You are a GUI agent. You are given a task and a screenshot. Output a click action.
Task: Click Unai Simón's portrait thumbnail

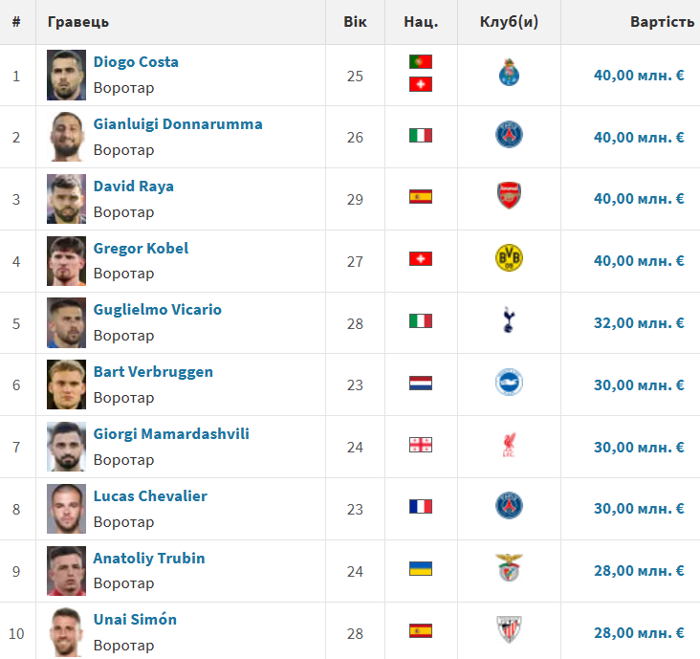[x=66, y=631]
